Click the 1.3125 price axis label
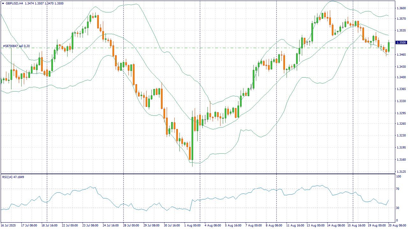The image size is (408, 229). 401,172
